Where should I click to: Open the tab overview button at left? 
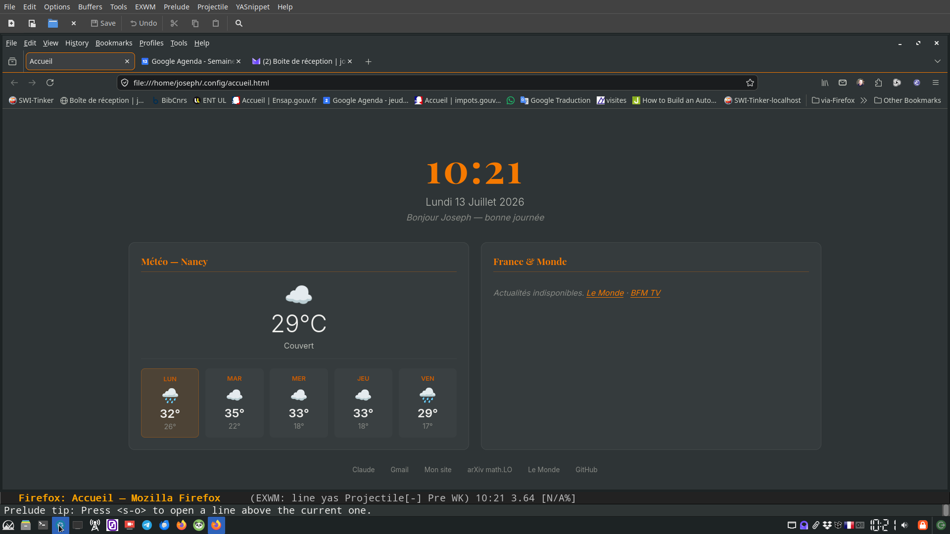(x=12, y=61)
